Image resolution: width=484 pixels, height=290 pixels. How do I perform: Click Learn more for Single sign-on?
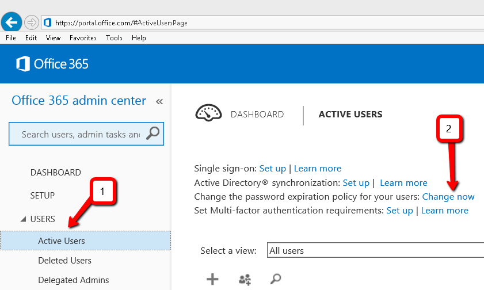318,169
